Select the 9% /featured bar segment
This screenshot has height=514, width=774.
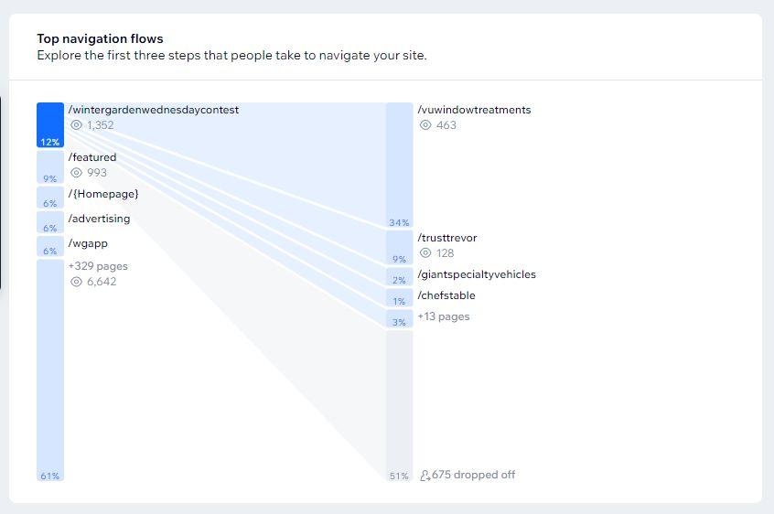click(x=50, y=167)
